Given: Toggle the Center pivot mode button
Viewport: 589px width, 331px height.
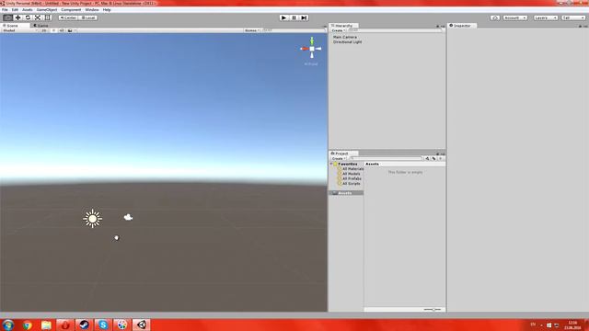Looking at the screenshot, I should pyautogui.click(x=68, y=17).
